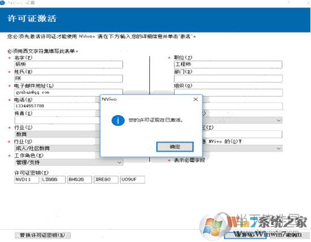Focus the 姓氏 input field
The width and height of the screenshot is (311, 242).
tap(68, 79)
